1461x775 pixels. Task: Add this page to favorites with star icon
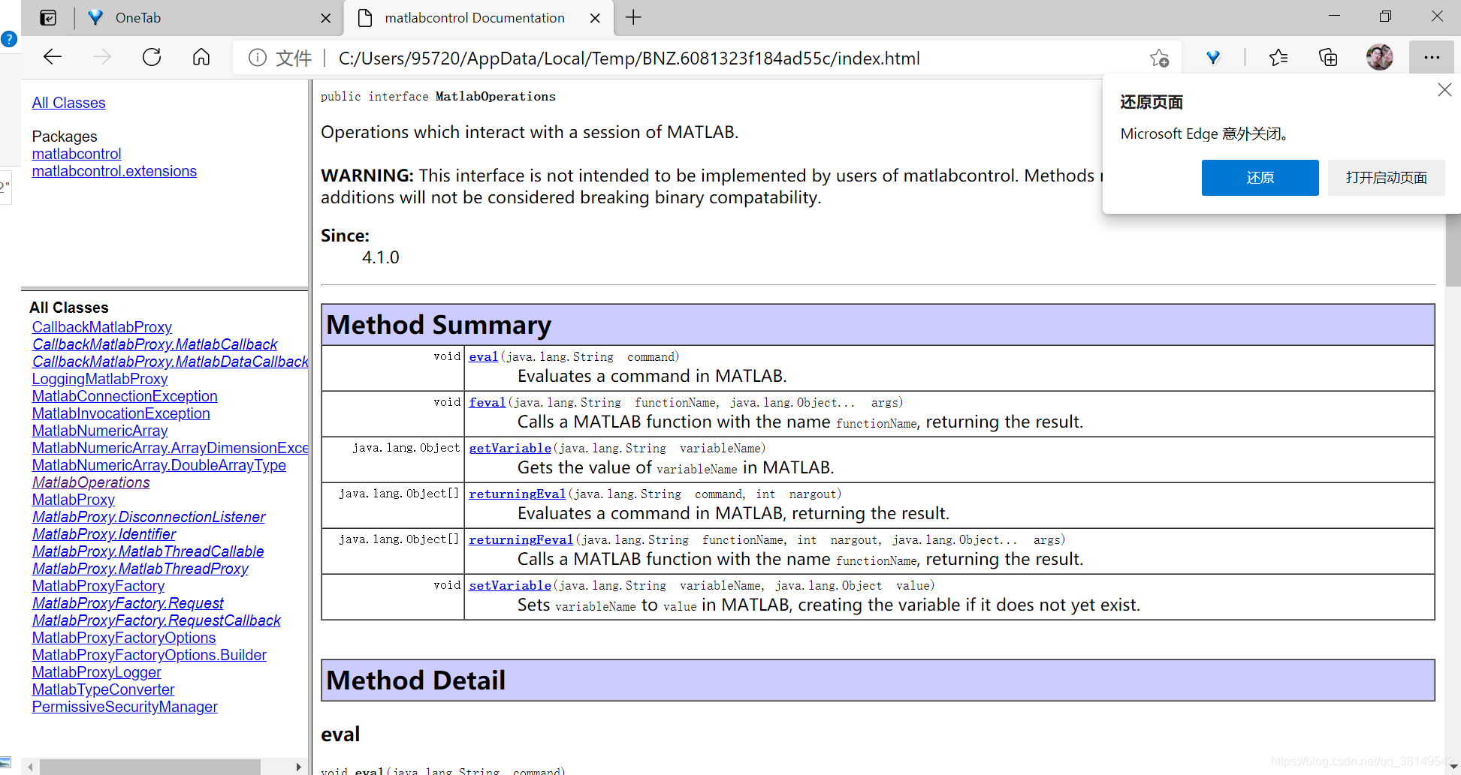[x=1159, y=57]
